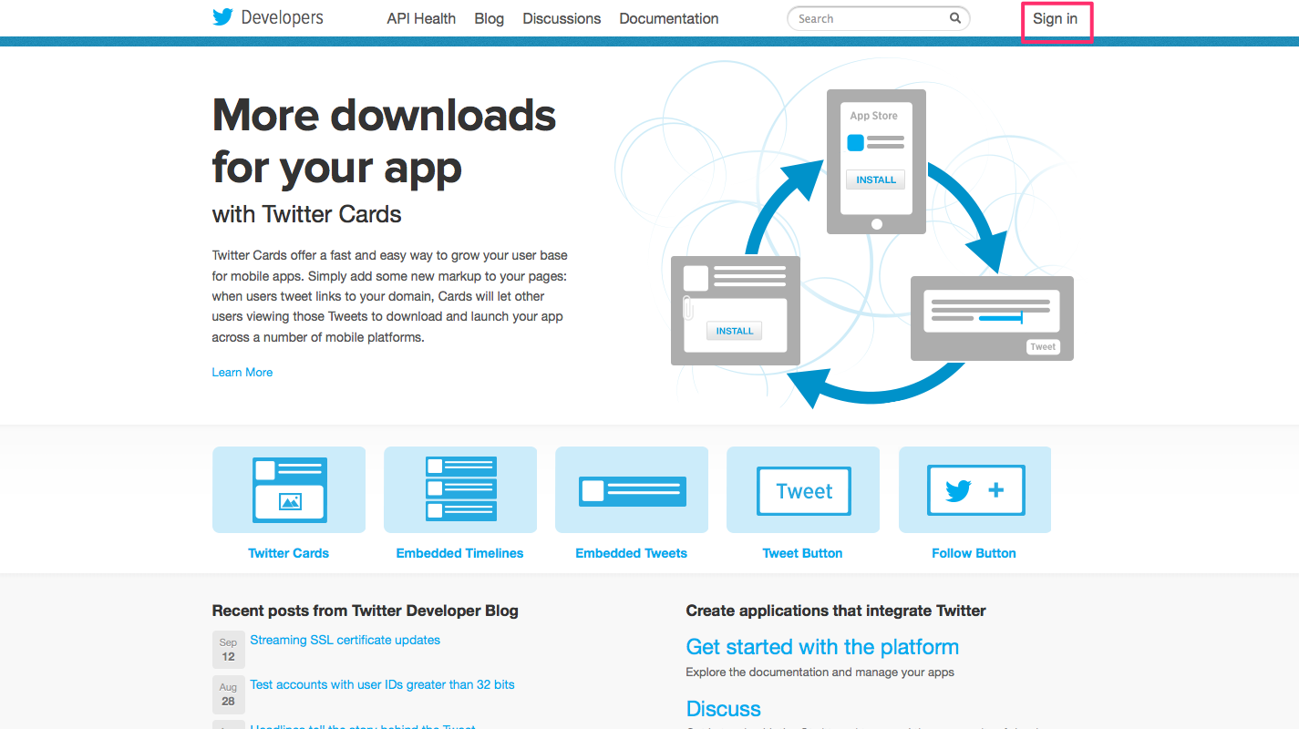Click the compose Tweet box illustration

click(992, 318)
